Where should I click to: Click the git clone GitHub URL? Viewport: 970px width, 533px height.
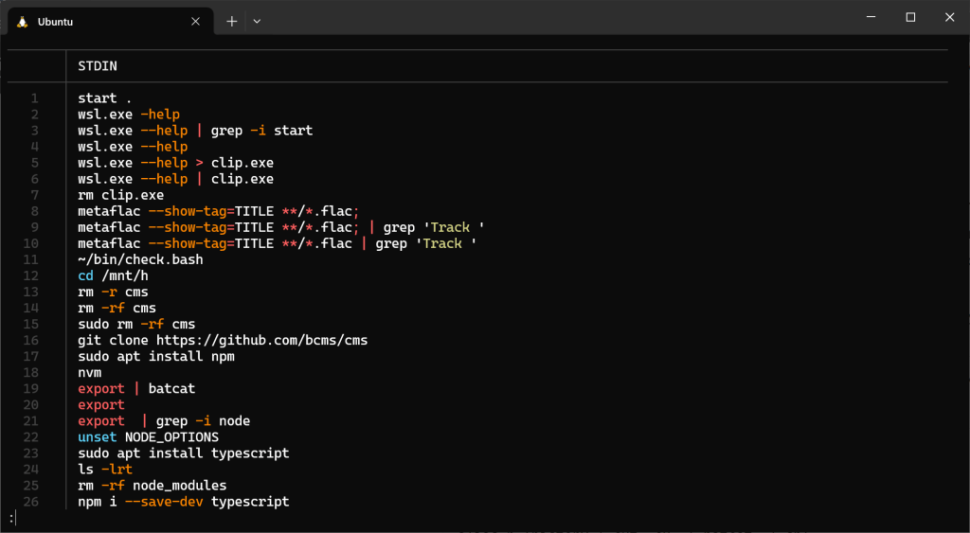pos(262,340)
